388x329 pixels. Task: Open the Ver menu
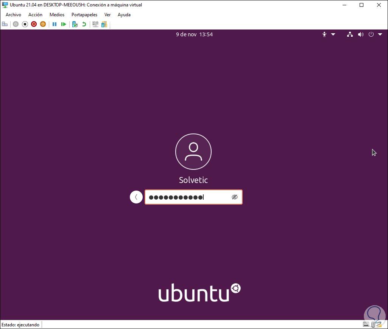(108, 15)
